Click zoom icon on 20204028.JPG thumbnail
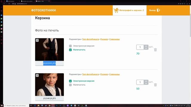 click(37, 75)
